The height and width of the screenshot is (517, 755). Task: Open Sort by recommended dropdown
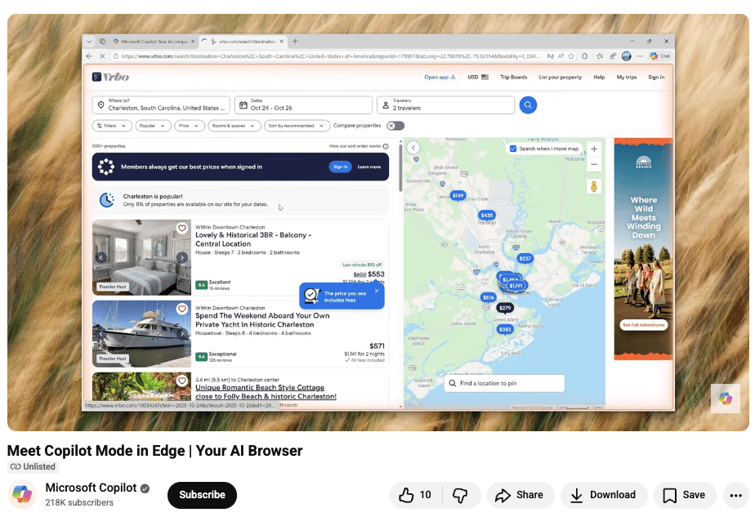[x=297, y=126]
